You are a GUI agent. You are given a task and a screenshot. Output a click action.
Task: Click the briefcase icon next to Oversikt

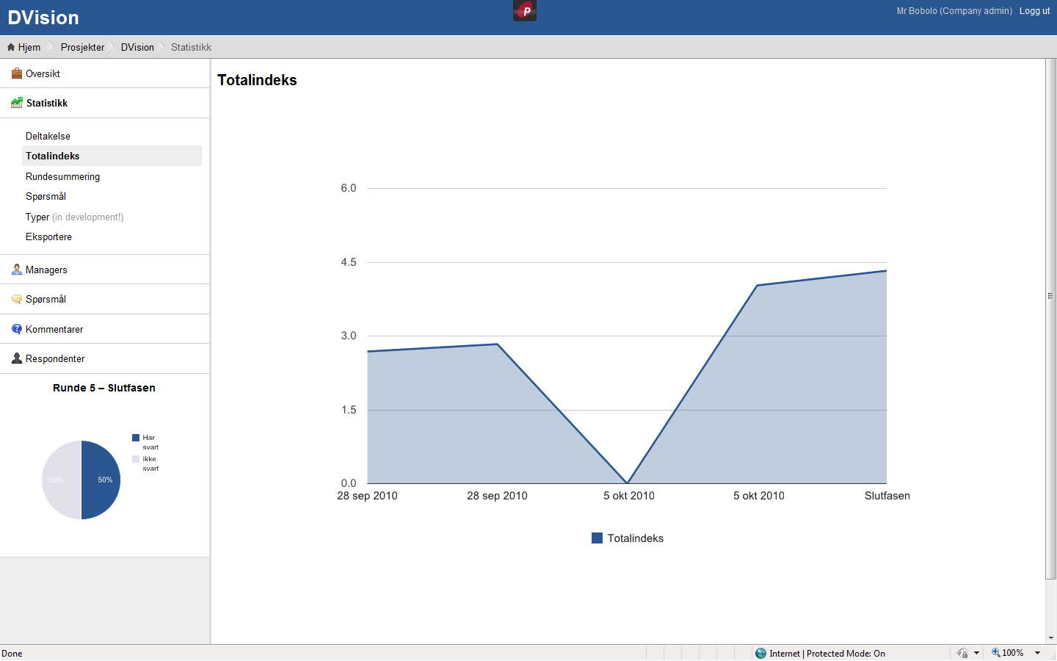click(x=17, y=73)
